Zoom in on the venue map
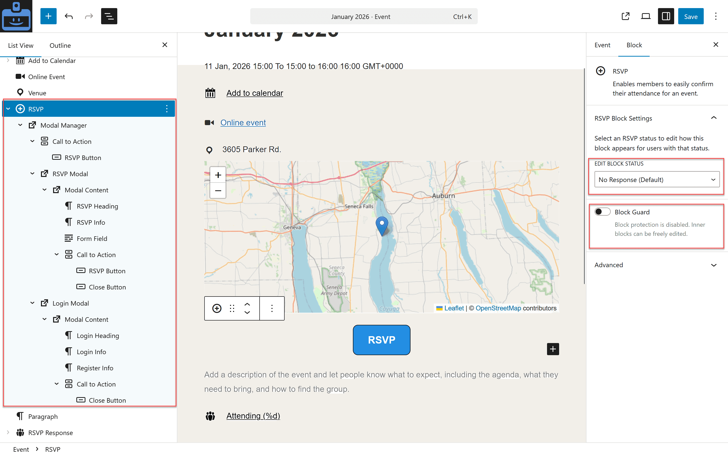728x455 pixels. pyautogui.click(x=218, y=175)
